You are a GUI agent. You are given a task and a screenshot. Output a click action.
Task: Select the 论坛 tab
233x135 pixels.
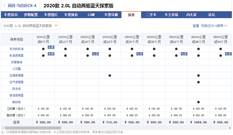[212, 15]
